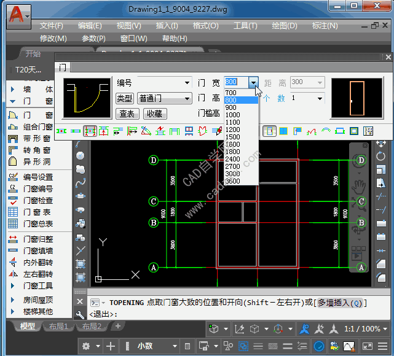Click the door elevation preview thumbnail

tap(357, 98)
